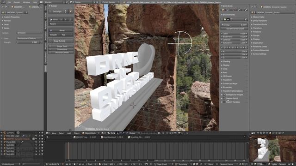The height and width of the screenshot is (166, 296).
Task: Click the Mirror button
Action: click(54, 19)
